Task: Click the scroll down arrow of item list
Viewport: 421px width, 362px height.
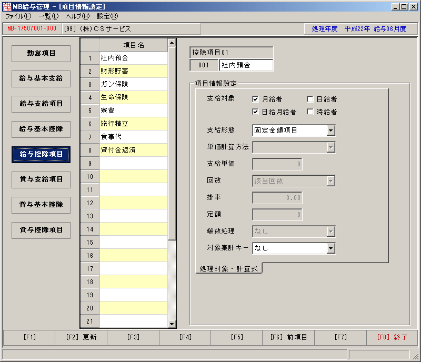Action: (172, 324)
